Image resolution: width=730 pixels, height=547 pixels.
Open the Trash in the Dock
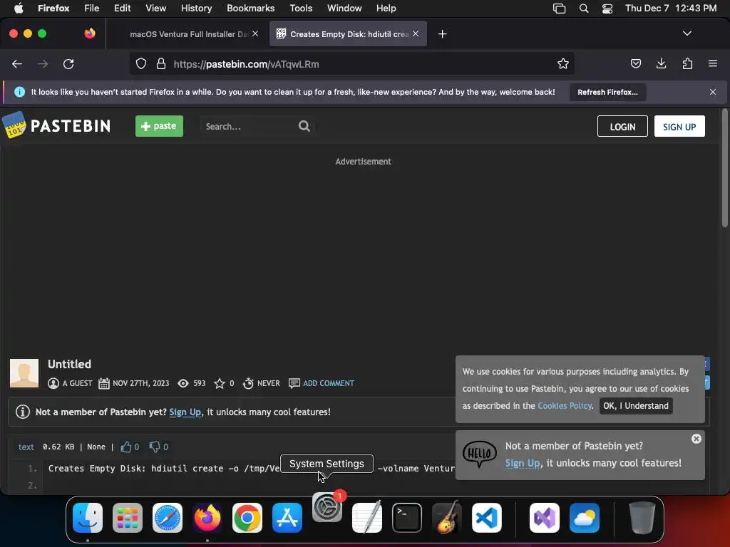(x=642, y=518)
